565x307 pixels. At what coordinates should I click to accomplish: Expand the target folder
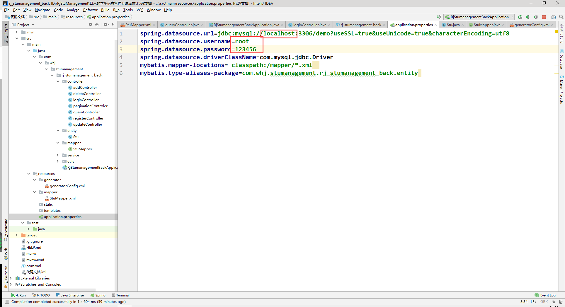pos(16,235)
